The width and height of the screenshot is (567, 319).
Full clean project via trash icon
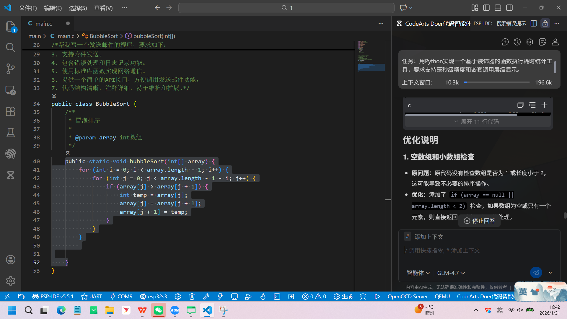pyautogui.click(x=192, y=297)
